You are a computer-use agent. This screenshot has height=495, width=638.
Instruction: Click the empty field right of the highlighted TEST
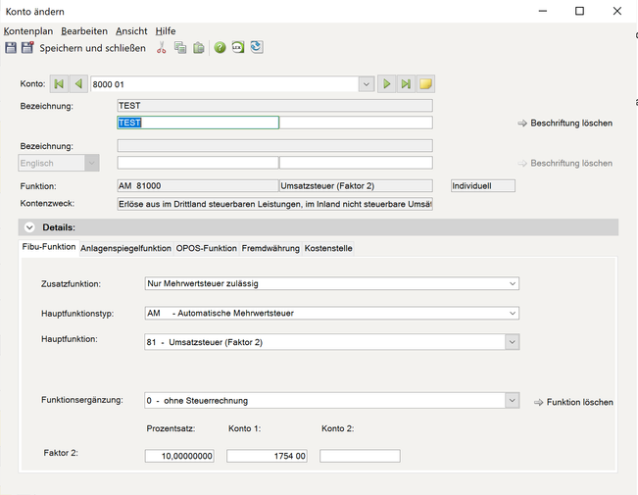pos(356,123)
